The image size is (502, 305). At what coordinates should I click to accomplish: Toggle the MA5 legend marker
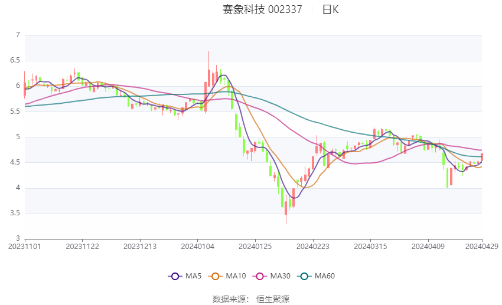[175, 276]
